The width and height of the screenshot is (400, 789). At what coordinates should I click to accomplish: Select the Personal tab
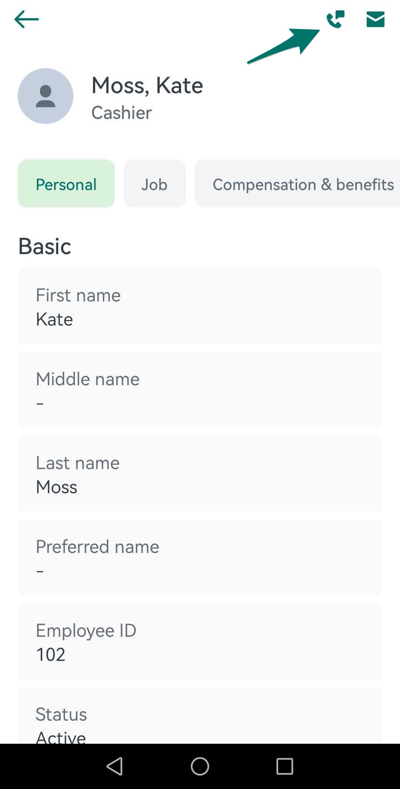66,184
